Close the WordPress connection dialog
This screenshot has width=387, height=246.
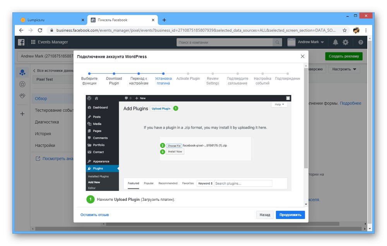(x=303, y=56)
